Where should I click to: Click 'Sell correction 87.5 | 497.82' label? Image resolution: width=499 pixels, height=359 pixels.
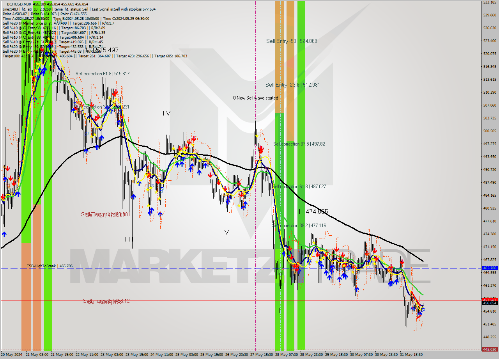click(299, 144)
